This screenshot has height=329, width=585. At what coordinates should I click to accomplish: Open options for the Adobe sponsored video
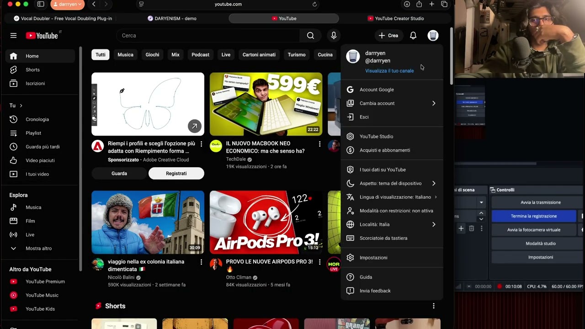[201, 144]
